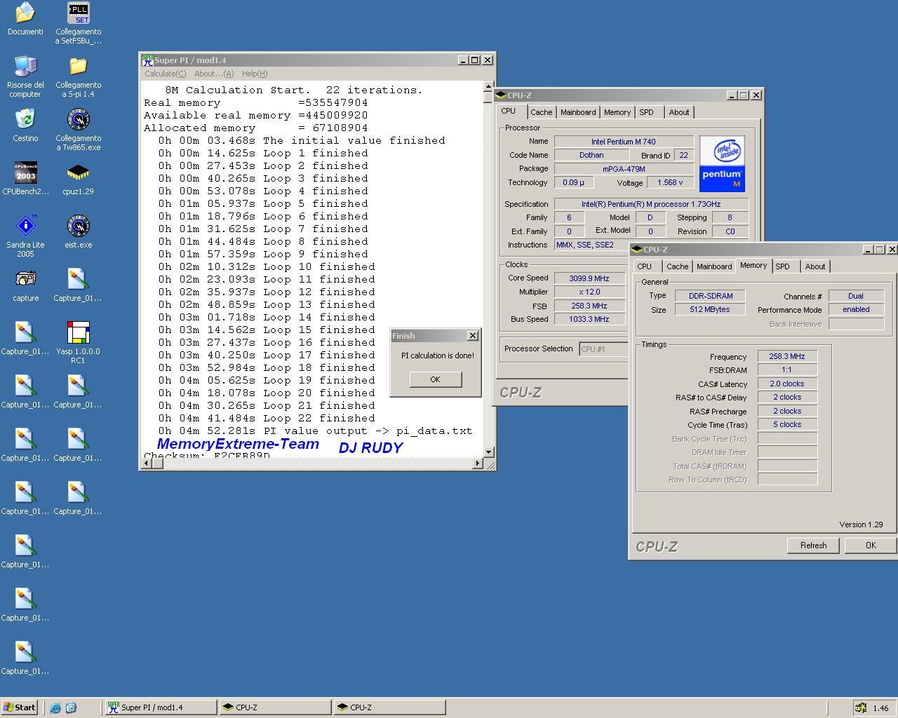The width and height of the screenshot is (898, 718).
Task: Switch to Memory tab in back CPU-Z window
Action: click(x=617, y=112)
